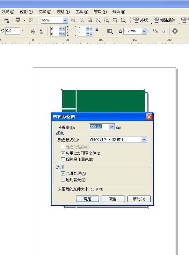Viewport: 189px width, 255px height.
Task: Click the 帮助(H) dialog button
Action: (x=139, y=199)
